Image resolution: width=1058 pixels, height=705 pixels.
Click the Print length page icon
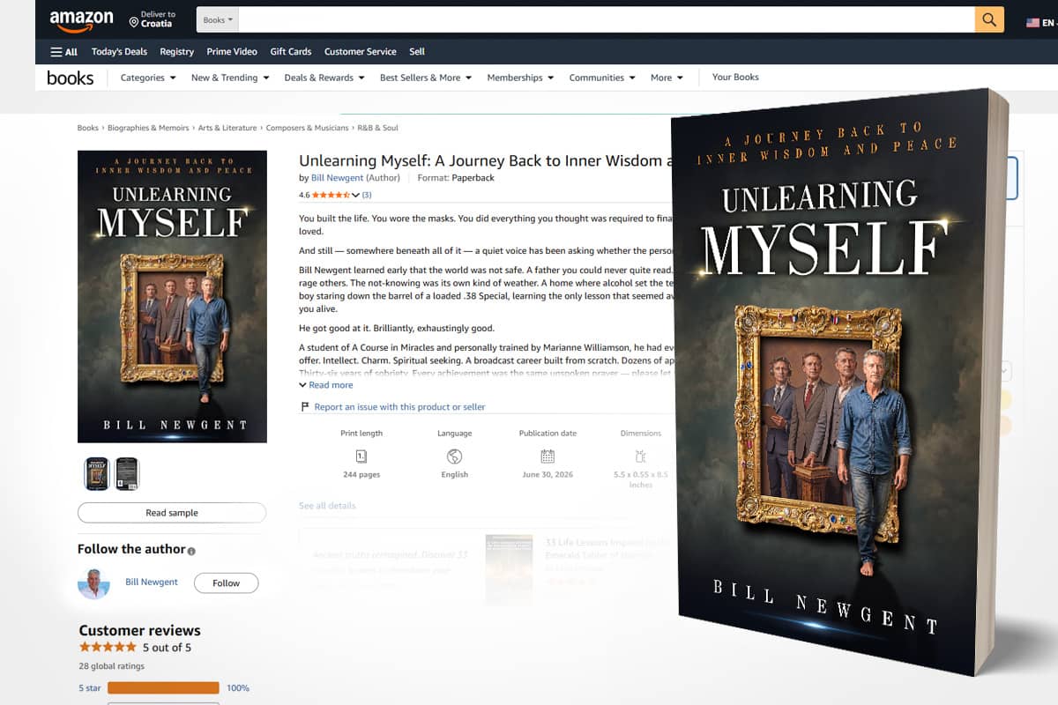click(x=361, y=456)
